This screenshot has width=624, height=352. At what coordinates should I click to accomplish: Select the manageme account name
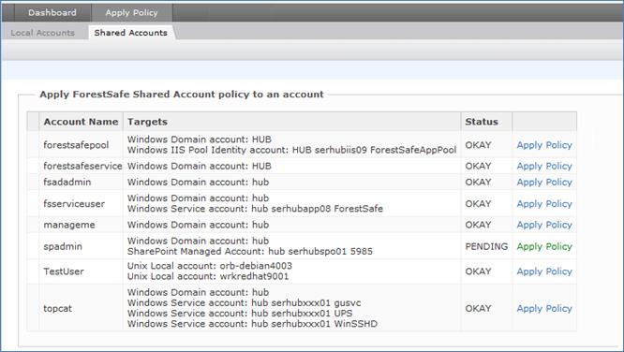tap(69, 225)
